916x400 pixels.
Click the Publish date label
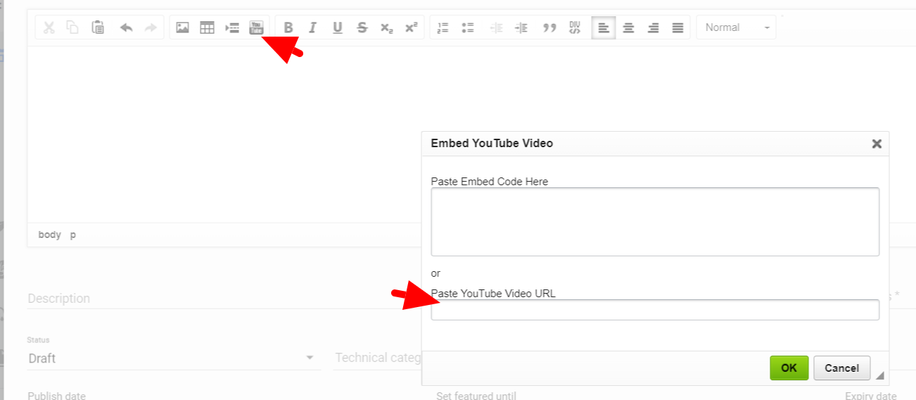(56, 395)
